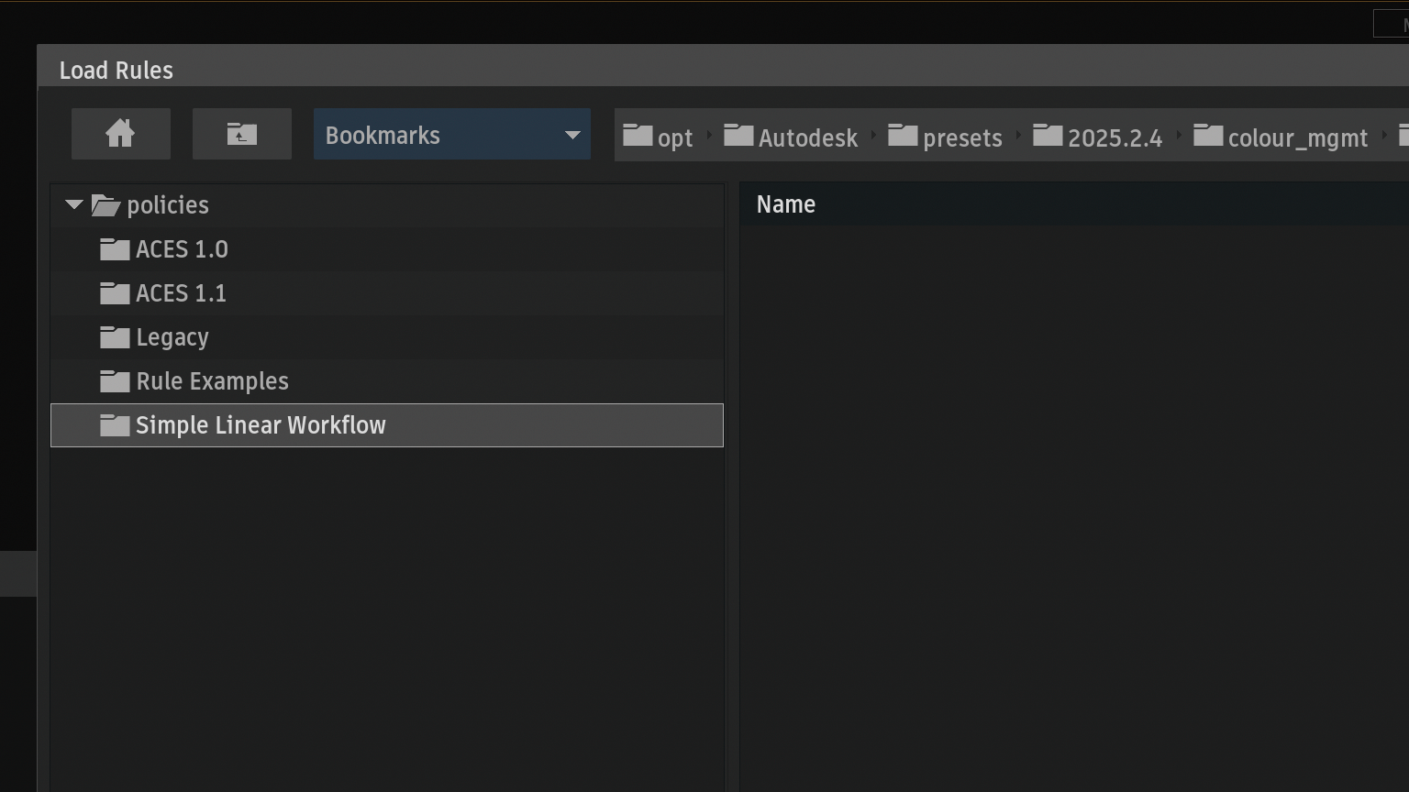
Task: Select the ACES 1.0 folder
Action: click(x=181, y=249)
